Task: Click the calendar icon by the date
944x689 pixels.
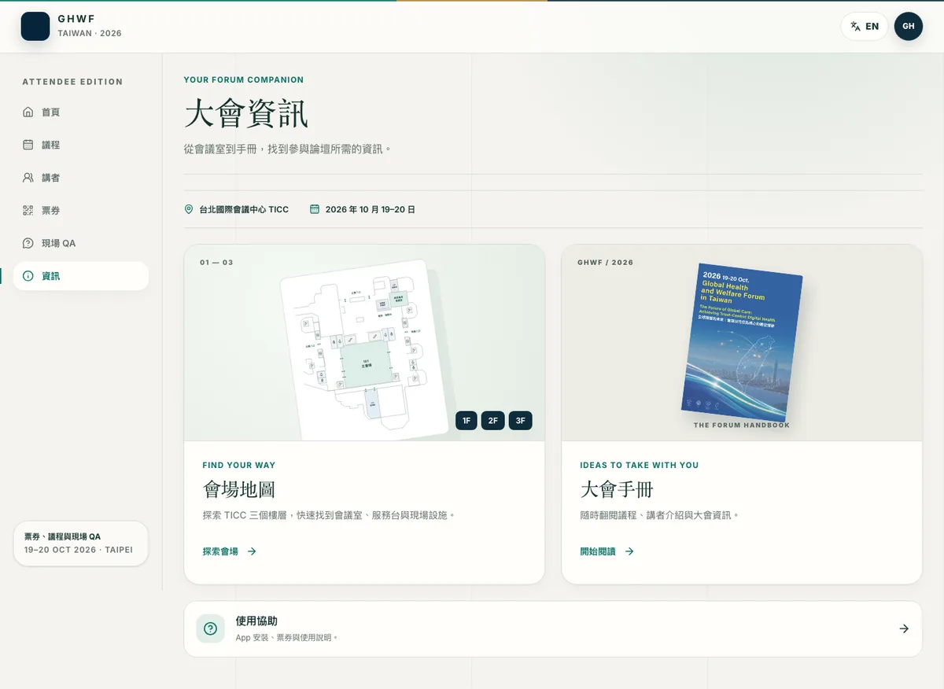Action: (315, 209)
